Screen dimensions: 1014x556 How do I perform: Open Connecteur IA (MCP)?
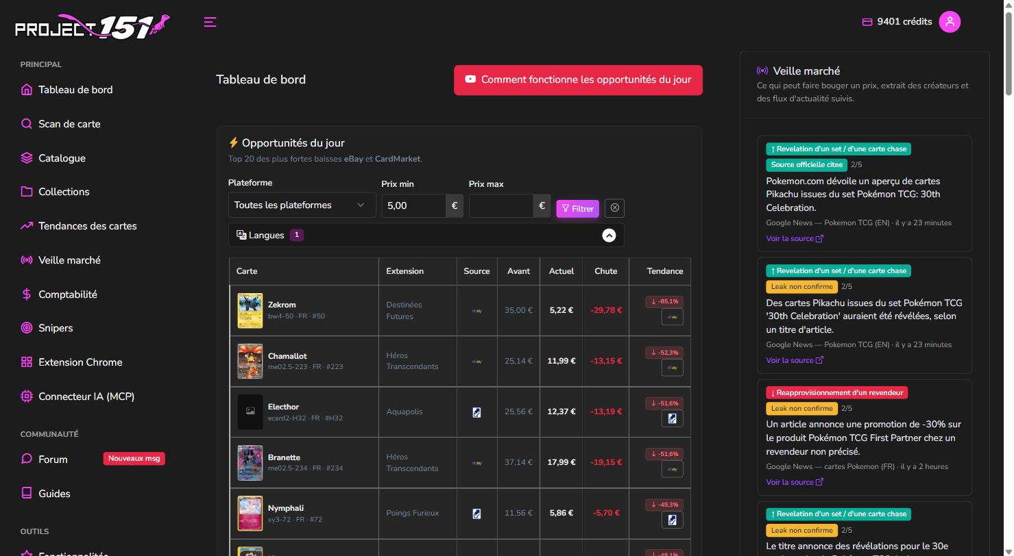[86, 396]
